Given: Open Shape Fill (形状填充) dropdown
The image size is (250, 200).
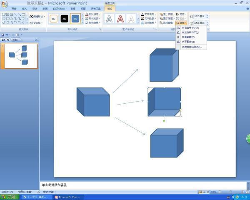Looking at the screenshot, I should click(92, 14).
